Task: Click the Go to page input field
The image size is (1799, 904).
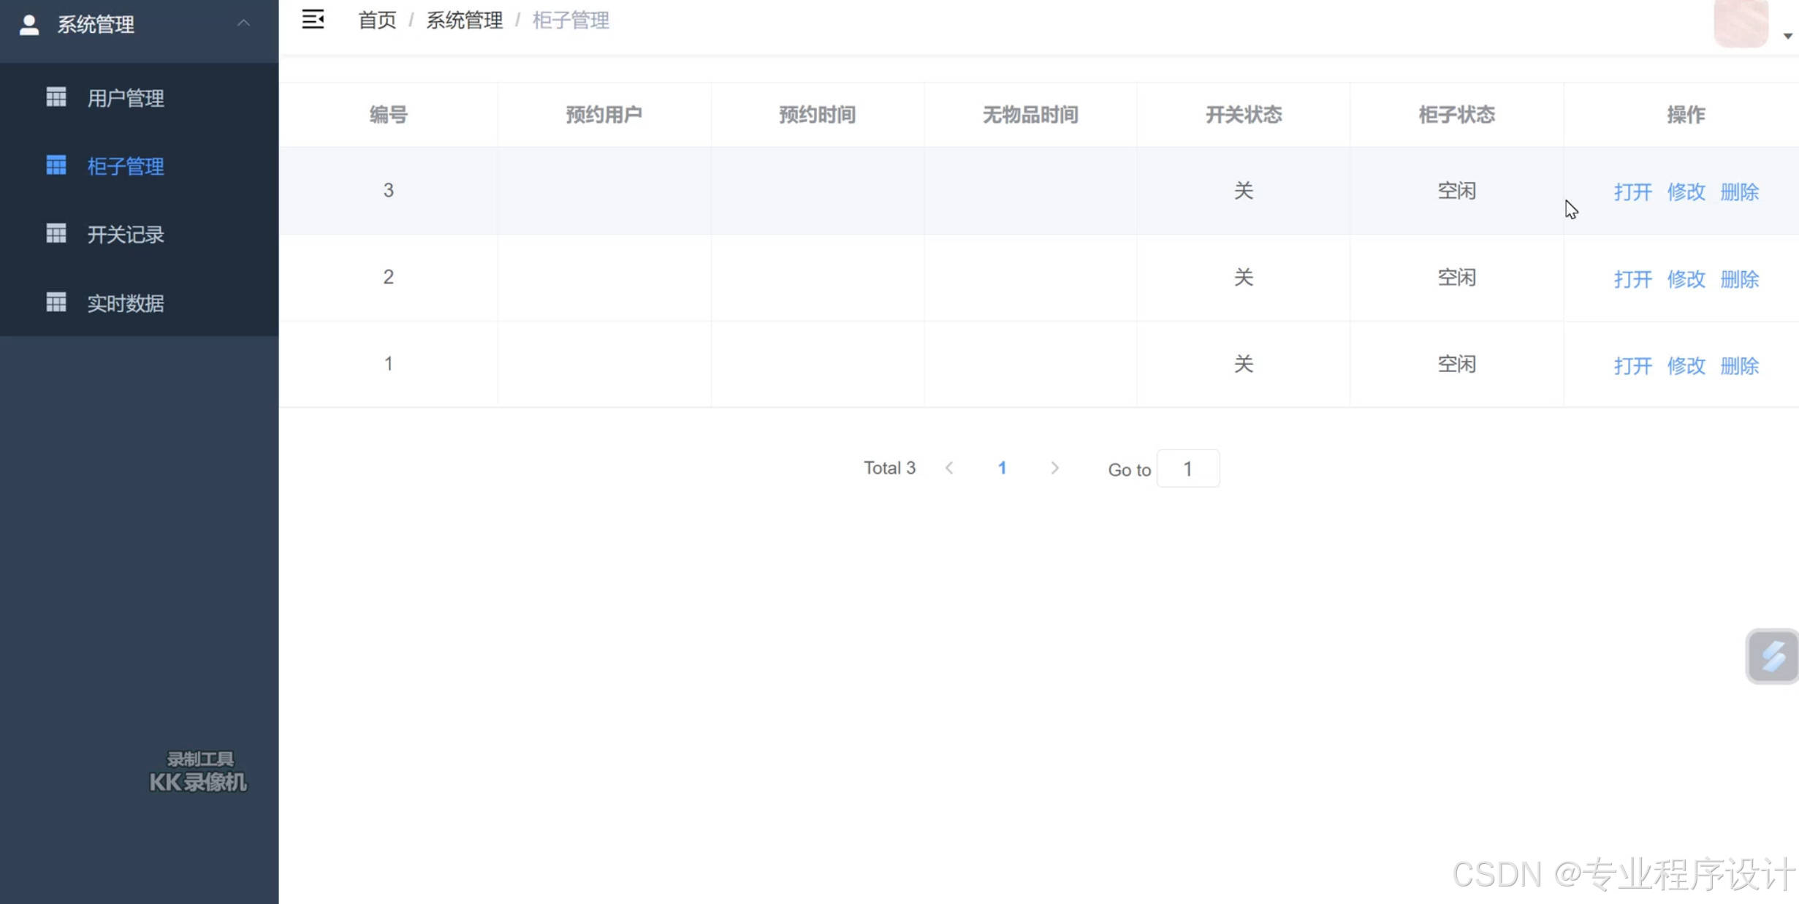Action: pos(1187,469)
